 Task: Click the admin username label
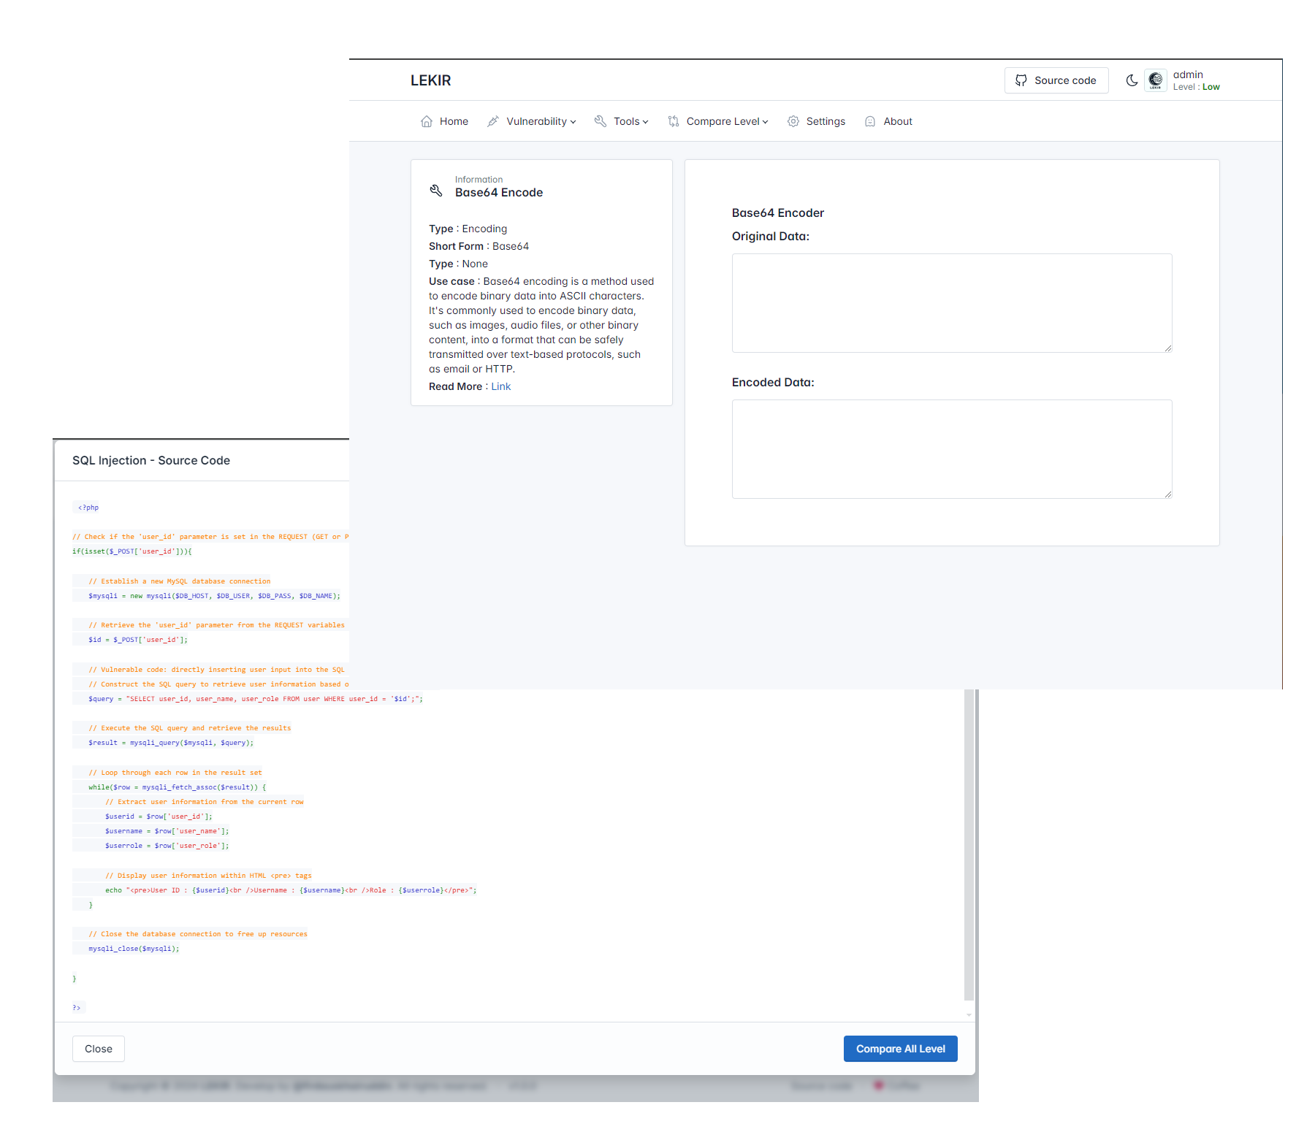[1188, 74]
